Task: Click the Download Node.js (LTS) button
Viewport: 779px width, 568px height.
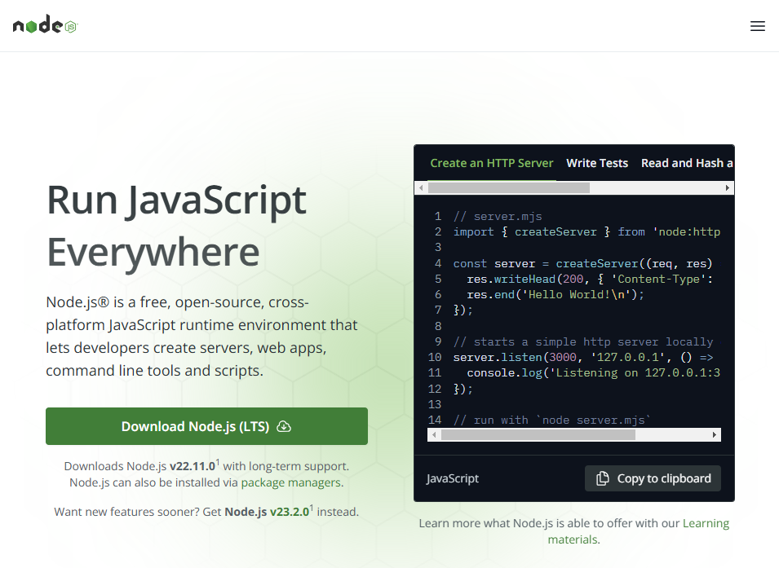Action: (x=206, y=426)
